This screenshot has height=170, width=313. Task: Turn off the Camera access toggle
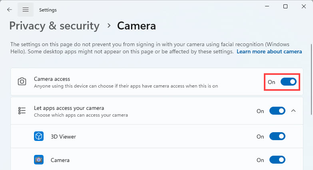(x=288, y=82)
